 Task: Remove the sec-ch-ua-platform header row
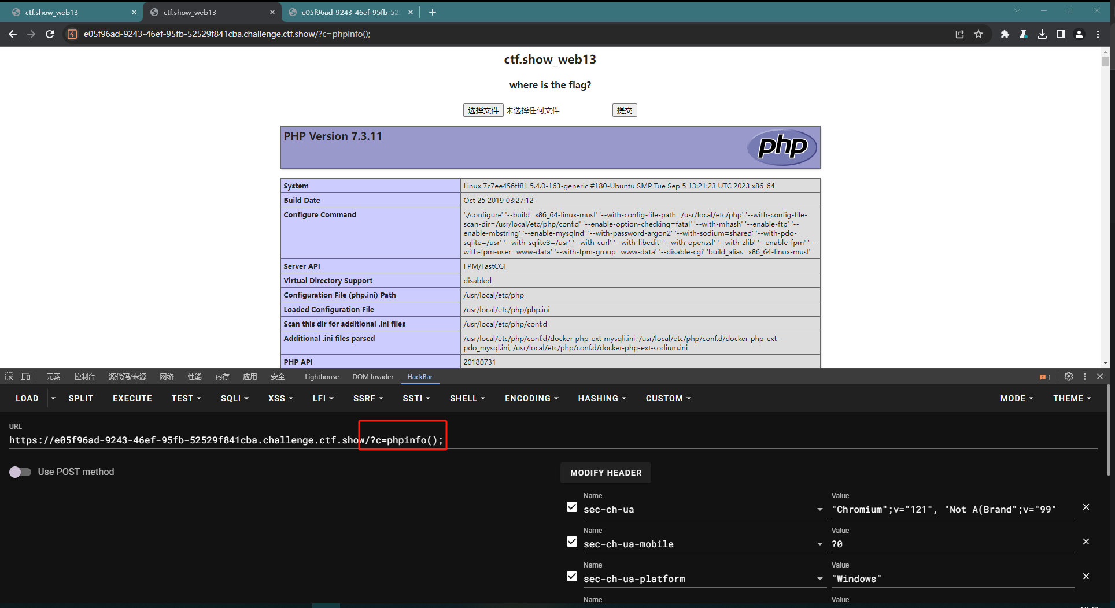pos(1086,576)
